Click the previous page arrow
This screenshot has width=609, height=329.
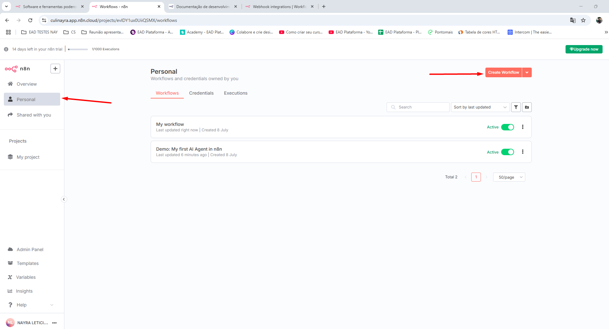pos(465,177)
